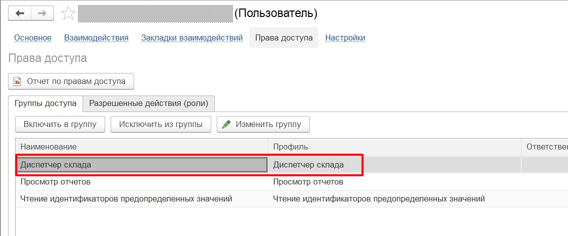Open Взаимодействия link
Viewport: 568px width, 236px height.
coord(97,37)
